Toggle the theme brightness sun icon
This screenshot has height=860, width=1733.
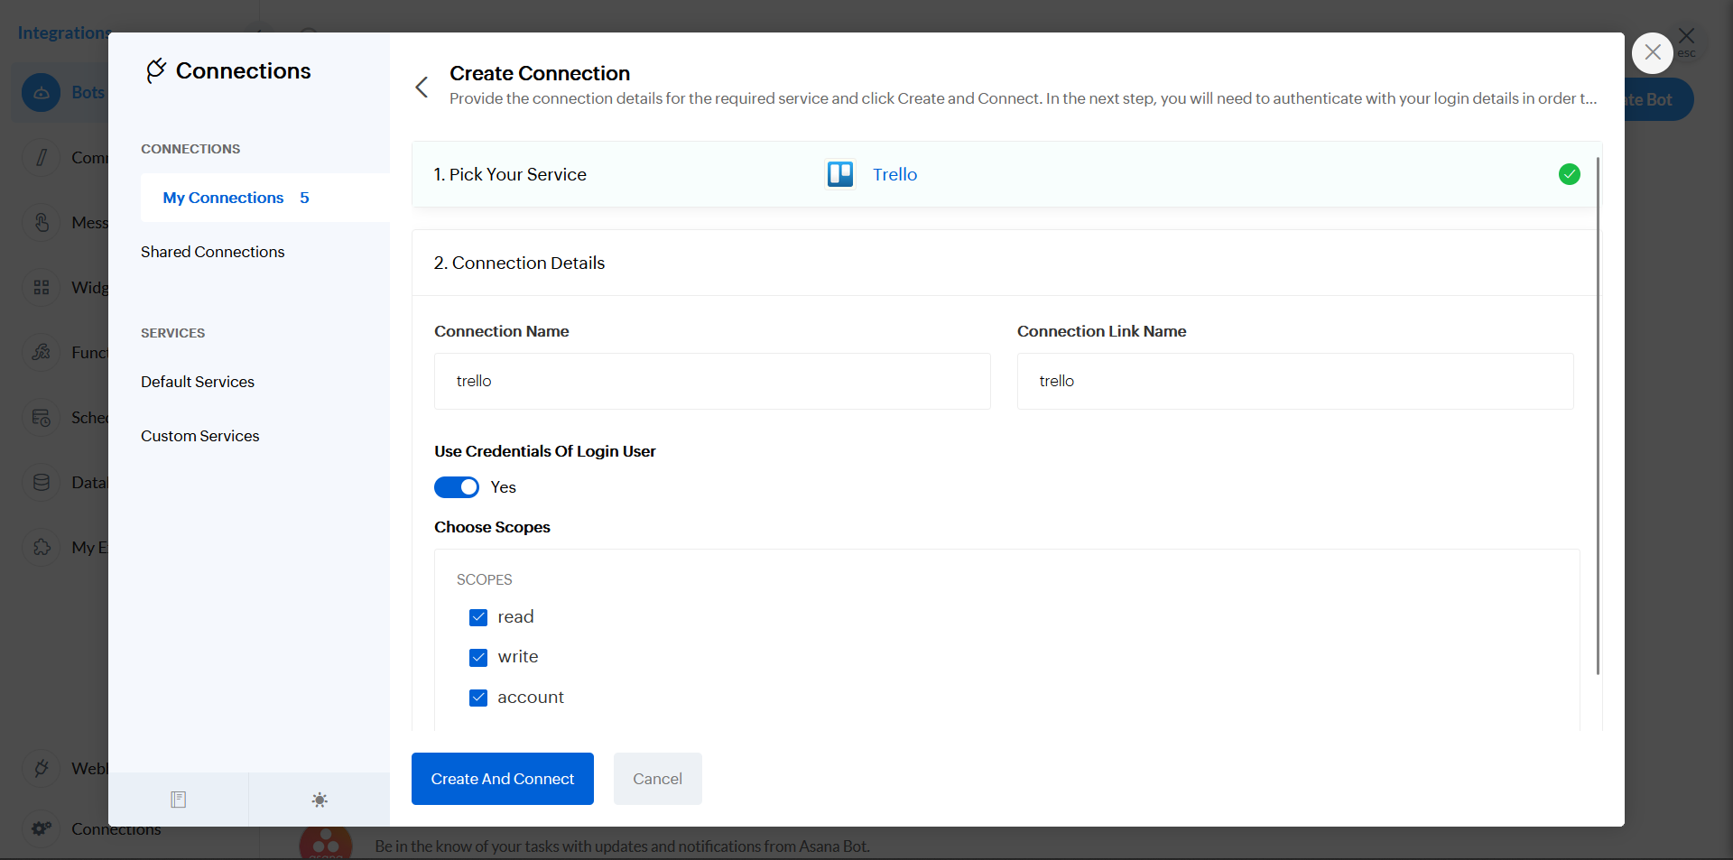[x=320, y=800]
